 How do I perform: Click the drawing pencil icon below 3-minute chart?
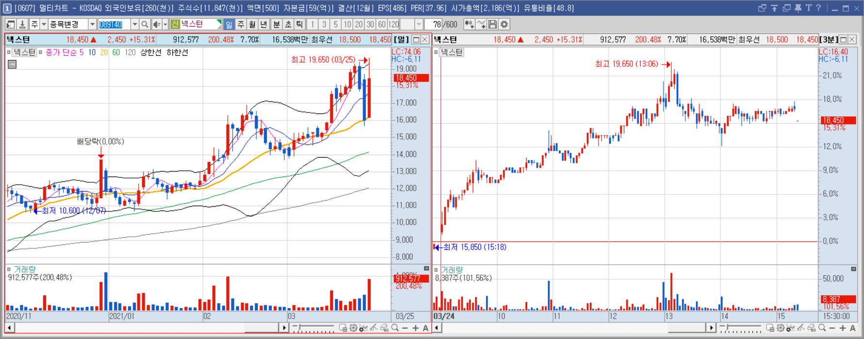click(801, 328)
